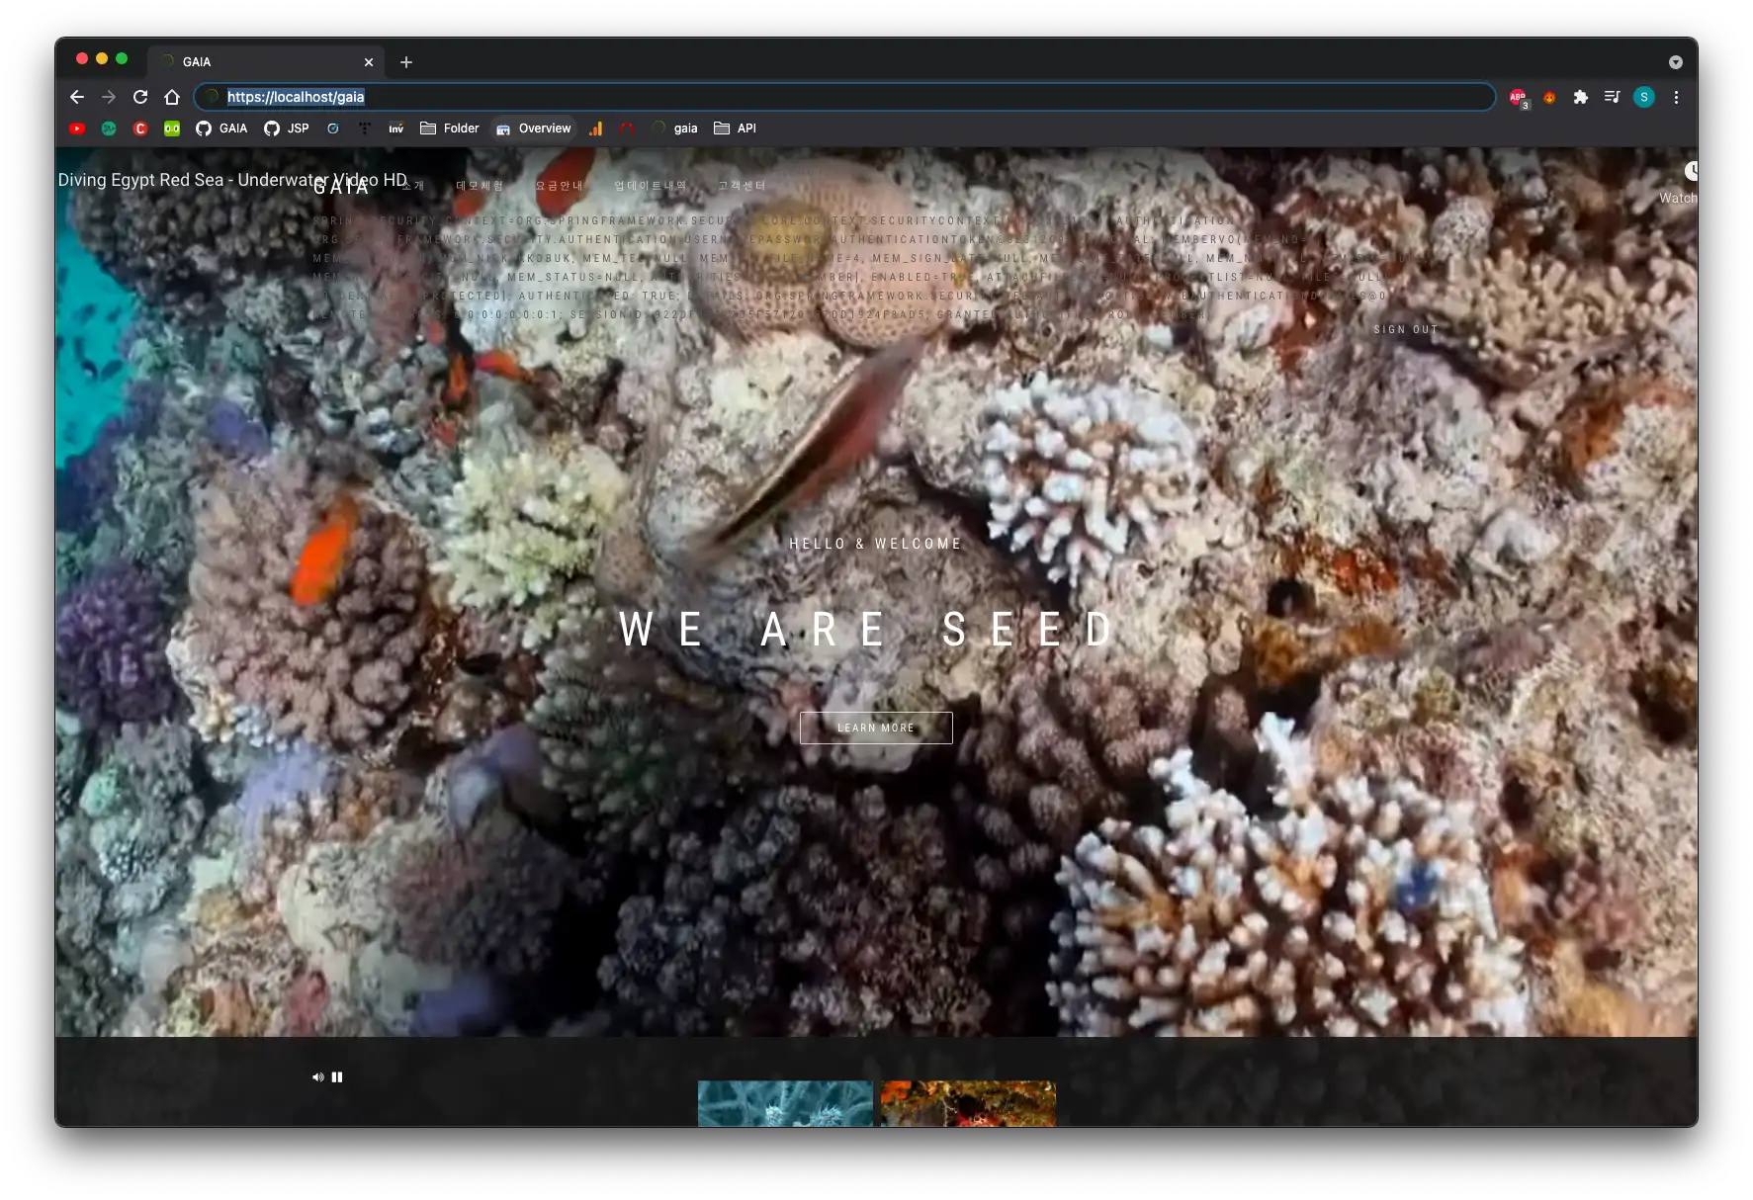Open the tab search dropdown arrow

[x=1675, y=62]
